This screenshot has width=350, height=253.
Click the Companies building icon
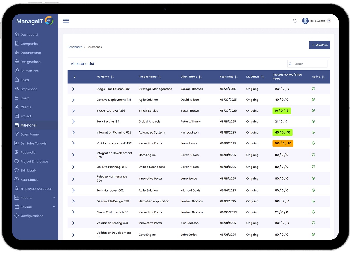[17, 44]
